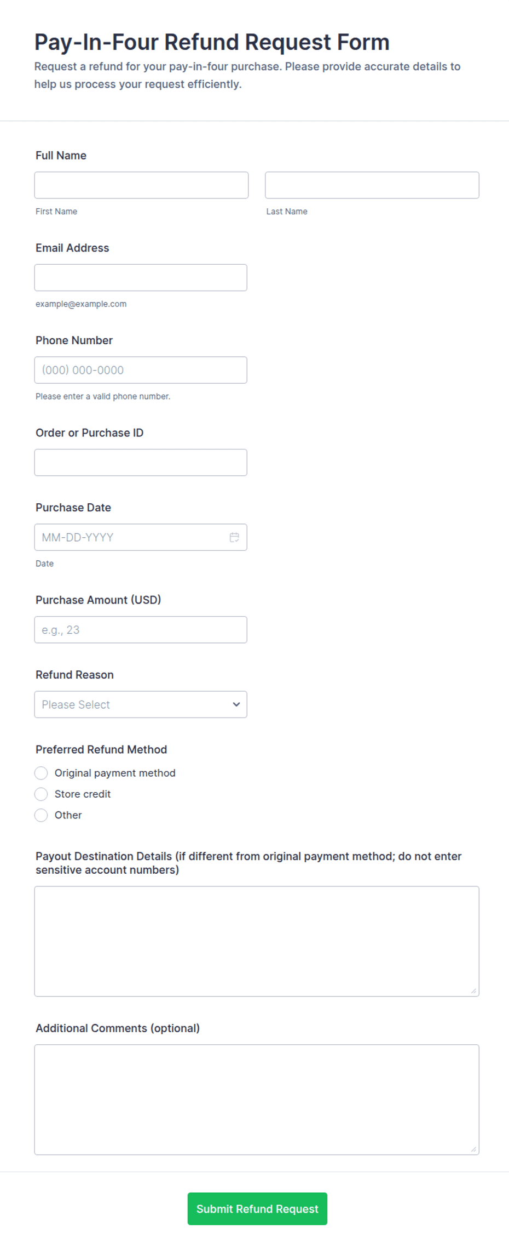Click the Refund Reason dropdown chevron arrow

(236, 704)
